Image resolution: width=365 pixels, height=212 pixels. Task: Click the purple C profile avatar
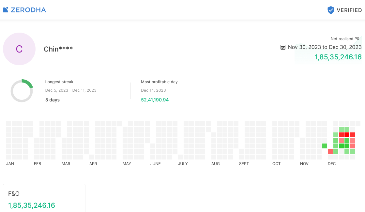[x=19, y=49]
